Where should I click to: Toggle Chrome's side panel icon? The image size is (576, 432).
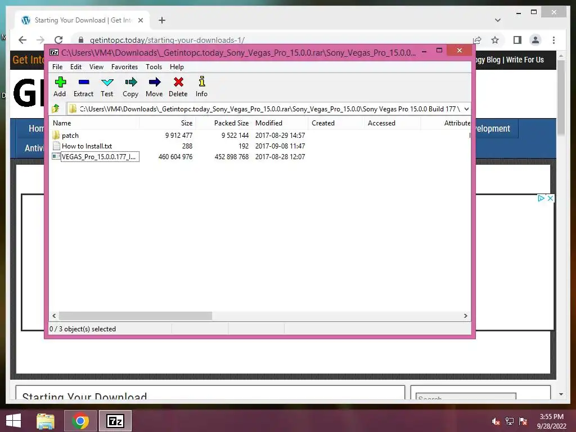click(517, 40)
